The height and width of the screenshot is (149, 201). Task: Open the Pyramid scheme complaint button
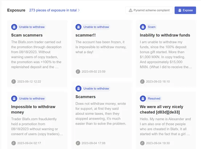[149, 10]
